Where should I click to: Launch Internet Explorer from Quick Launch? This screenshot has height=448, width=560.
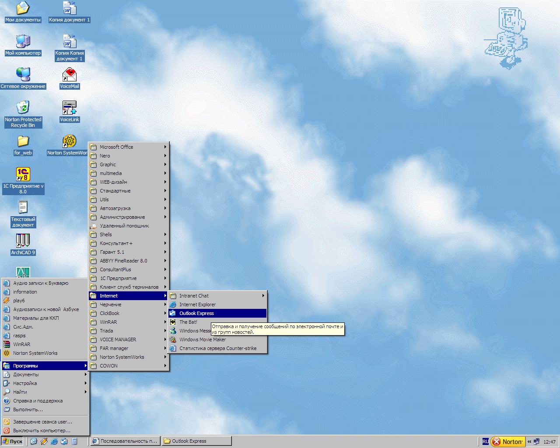[x=54, y=441]
